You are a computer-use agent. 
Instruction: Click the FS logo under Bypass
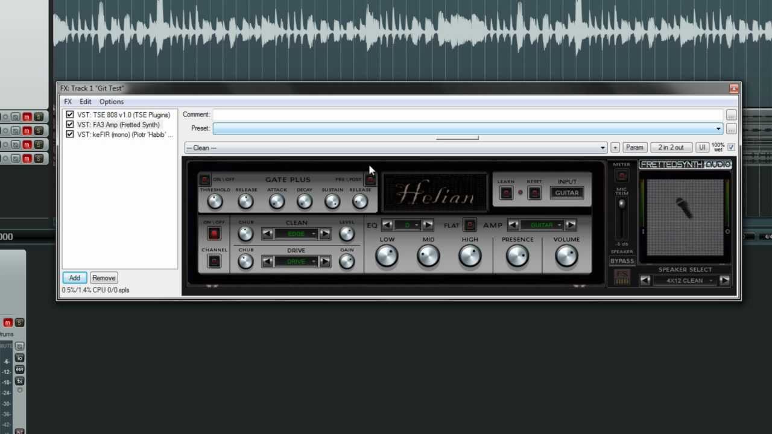pyautogui.click(x=622, y=277)
